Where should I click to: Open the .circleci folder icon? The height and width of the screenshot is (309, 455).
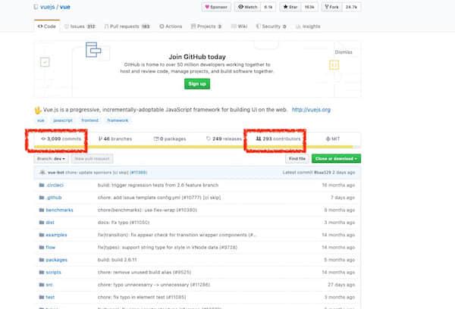coord(40,184)
